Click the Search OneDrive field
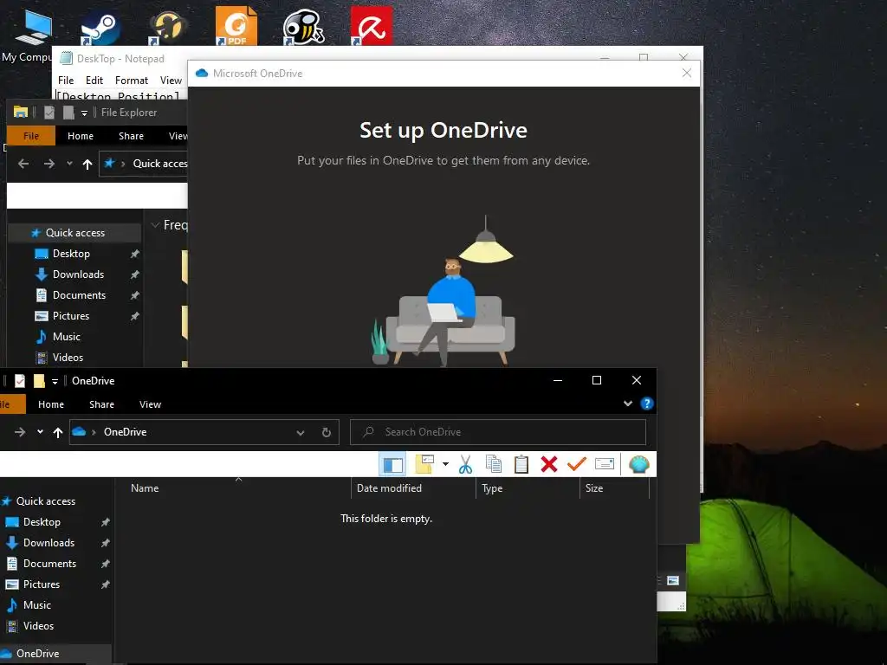Viewport: 887px width, 665px height. (498, 432)
